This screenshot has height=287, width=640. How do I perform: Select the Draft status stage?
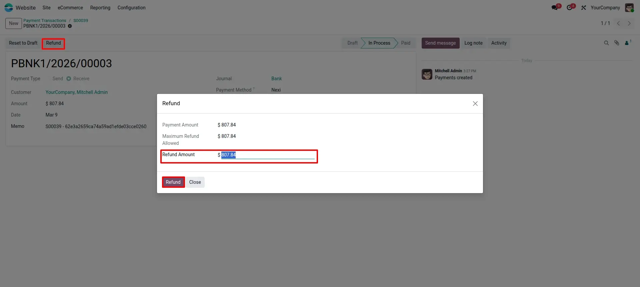click(x=352, y=43)
